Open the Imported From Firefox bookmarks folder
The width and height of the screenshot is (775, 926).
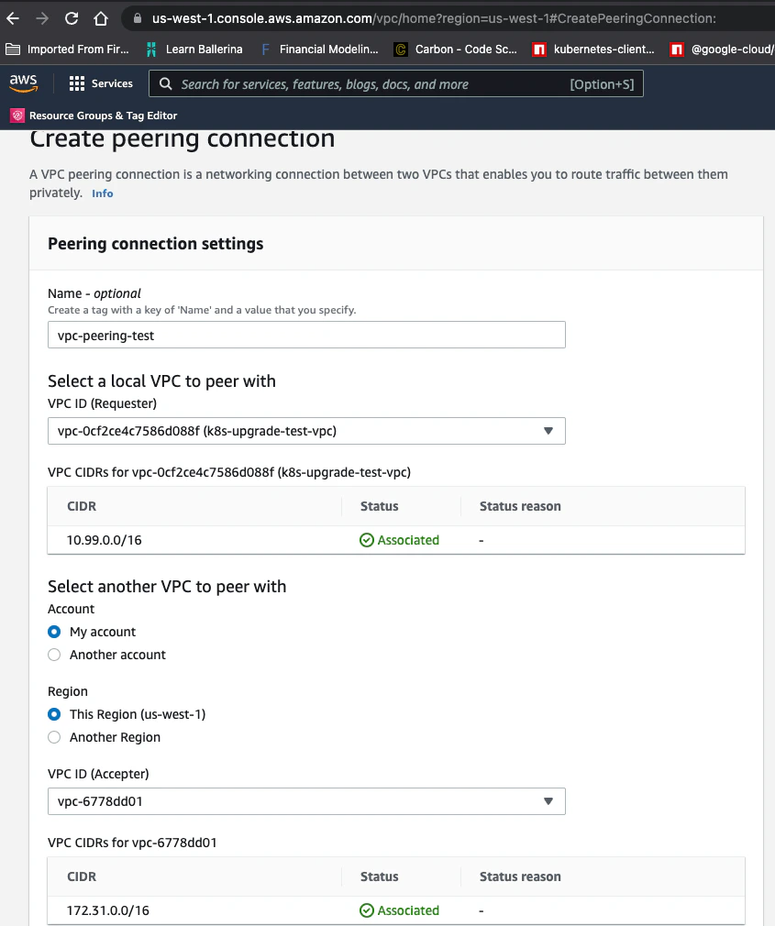click(67, 50)
